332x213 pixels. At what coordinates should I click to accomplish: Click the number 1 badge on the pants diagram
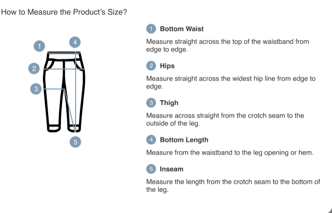(x=40, y=46)
